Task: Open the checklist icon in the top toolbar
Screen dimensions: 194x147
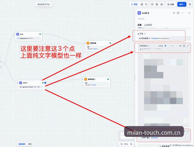Action: click(x=146, y=4)
